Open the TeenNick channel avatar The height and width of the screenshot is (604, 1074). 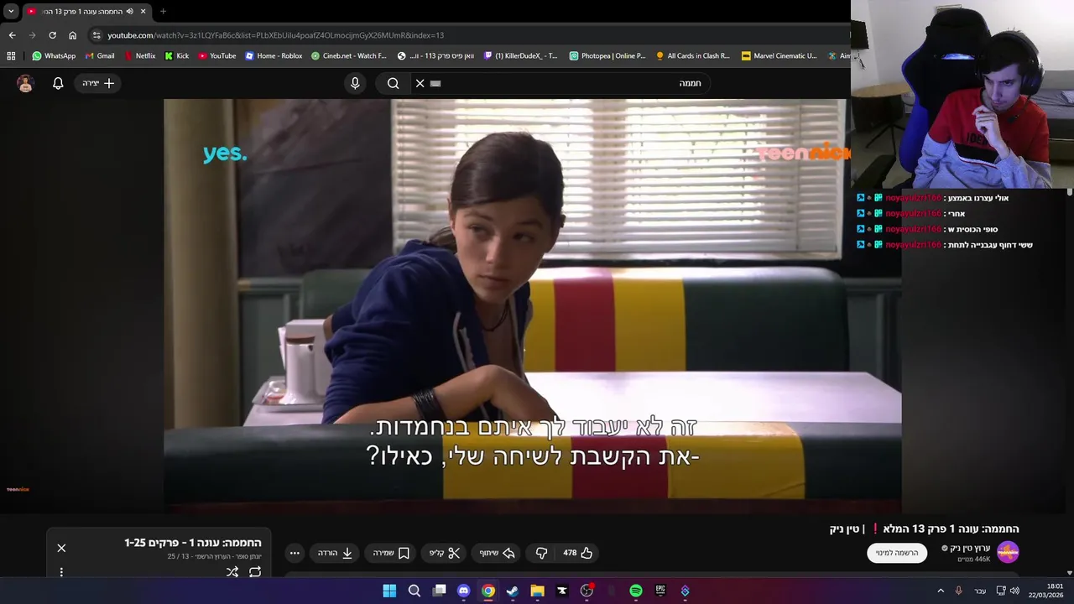pos(1008,552)
